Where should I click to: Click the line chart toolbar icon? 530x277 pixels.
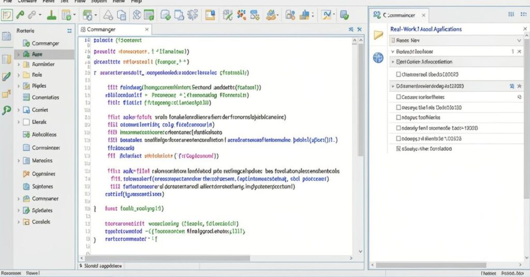(x=327, y=15)
